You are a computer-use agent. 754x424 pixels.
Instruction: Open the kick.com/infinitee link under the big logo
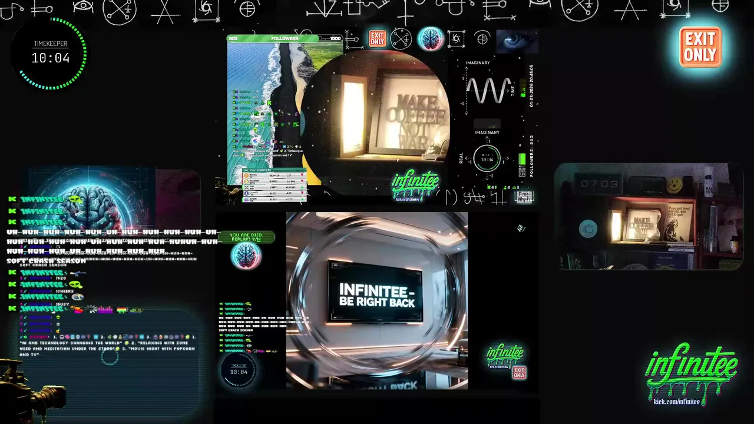(677, 402)
